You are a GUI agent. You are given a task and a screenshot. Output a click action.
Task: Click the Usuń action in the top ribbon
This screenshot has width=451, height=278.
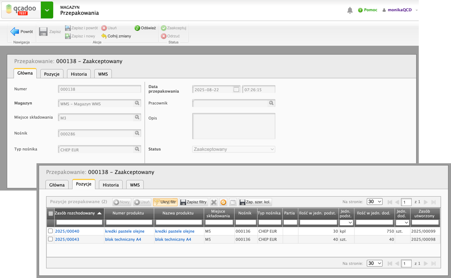pos(109,28)
